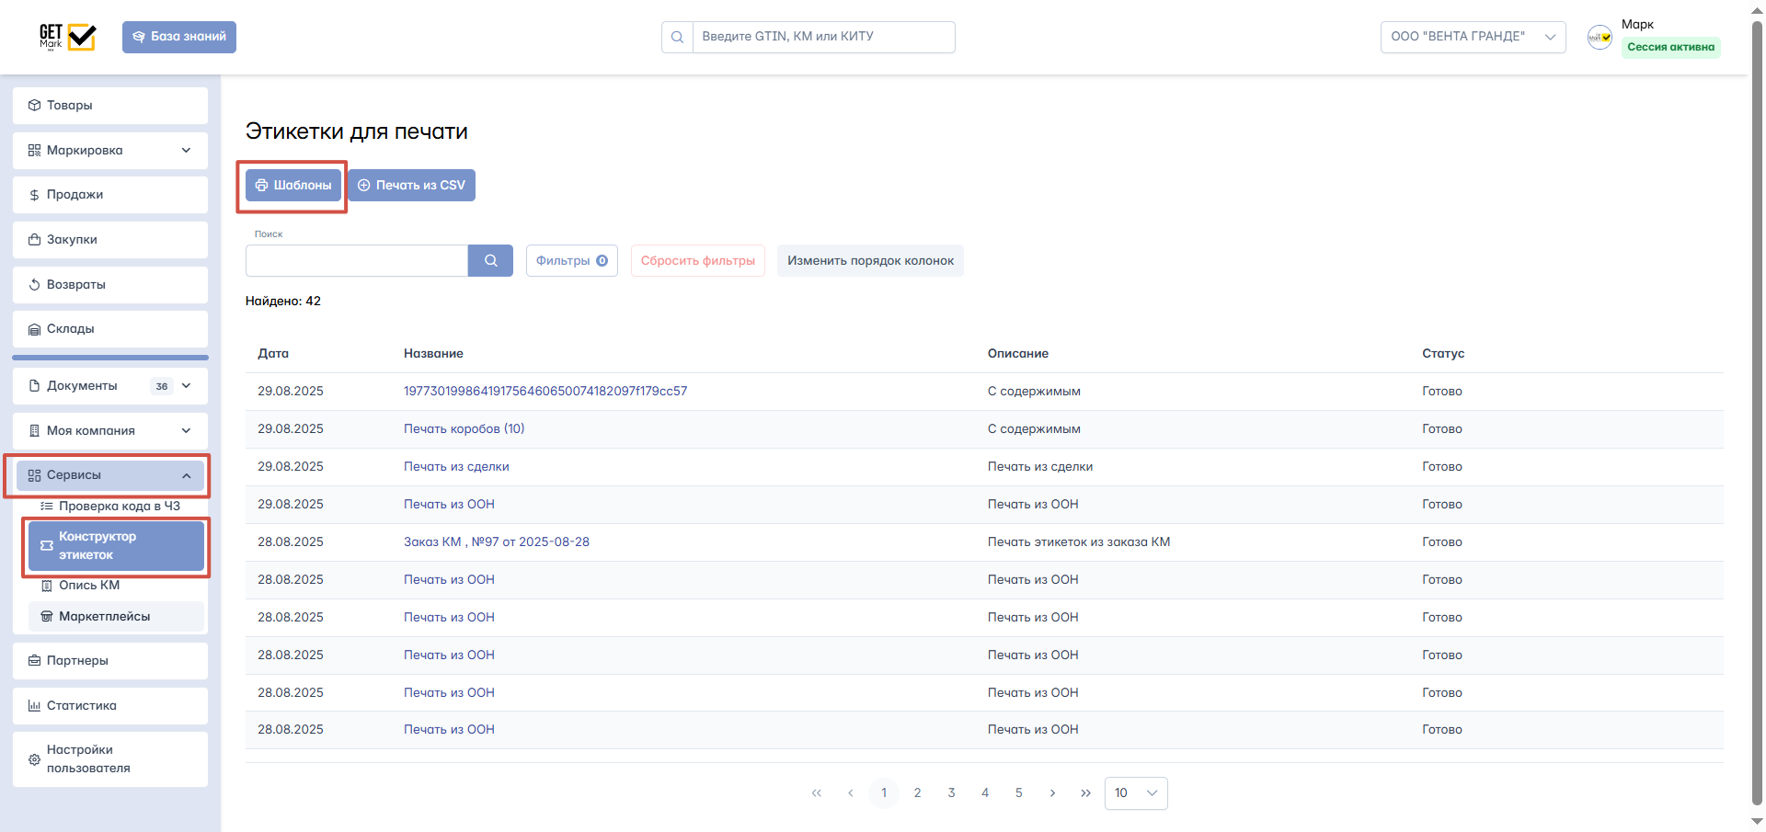Click the Моя компания building icon
Image resolution: width=1766 pixels, height=832 pixels.
tap(34, 431)
